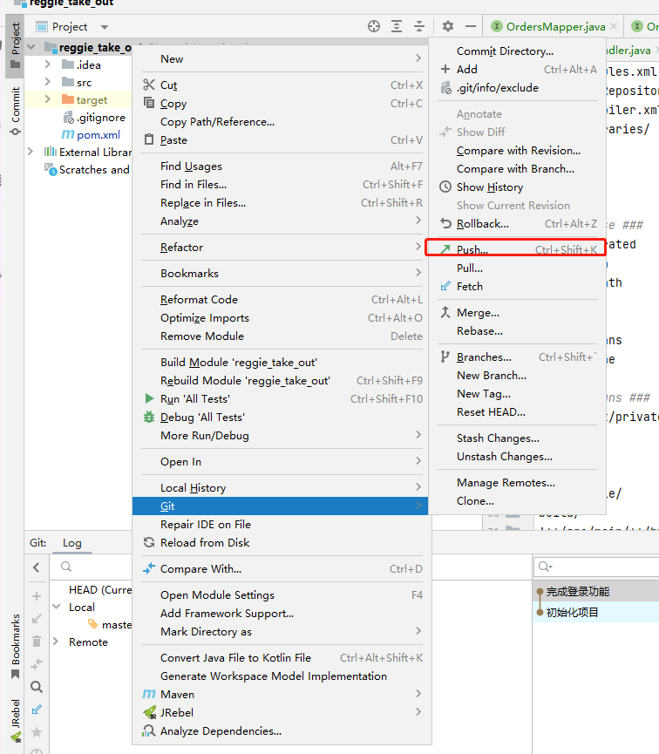The height and width of the screenshot is (754, 659).
Task: Select Scratches and Consoles tree item
Action: coord(87,169)
